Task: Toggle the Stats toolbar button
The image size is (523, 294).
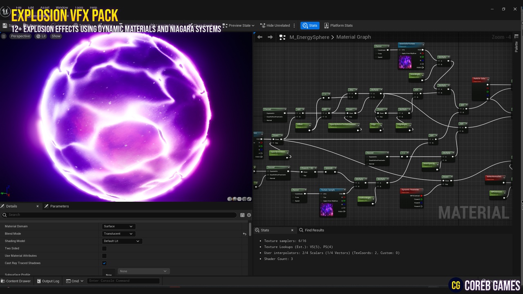Action: coord(310,25)
